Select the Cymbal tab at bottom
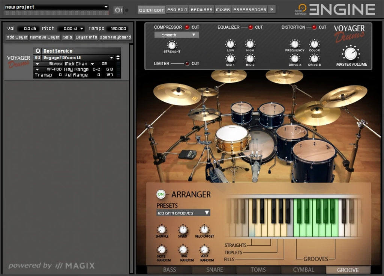 [x=303, y=270]
